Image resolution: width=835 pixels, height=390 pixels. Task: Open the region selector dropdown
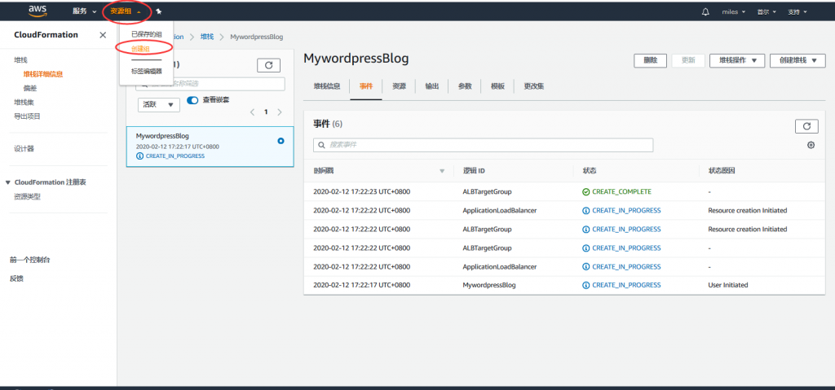(767, 11)
